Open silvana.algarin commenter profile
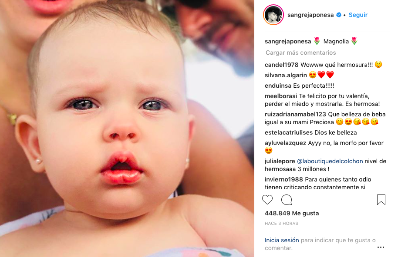The height and width of the screenshot is (257, 398). 286,75
